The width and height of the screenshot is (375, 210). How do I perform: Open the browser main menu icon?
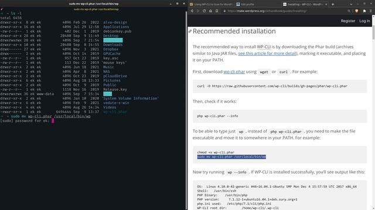coord(371,11)
